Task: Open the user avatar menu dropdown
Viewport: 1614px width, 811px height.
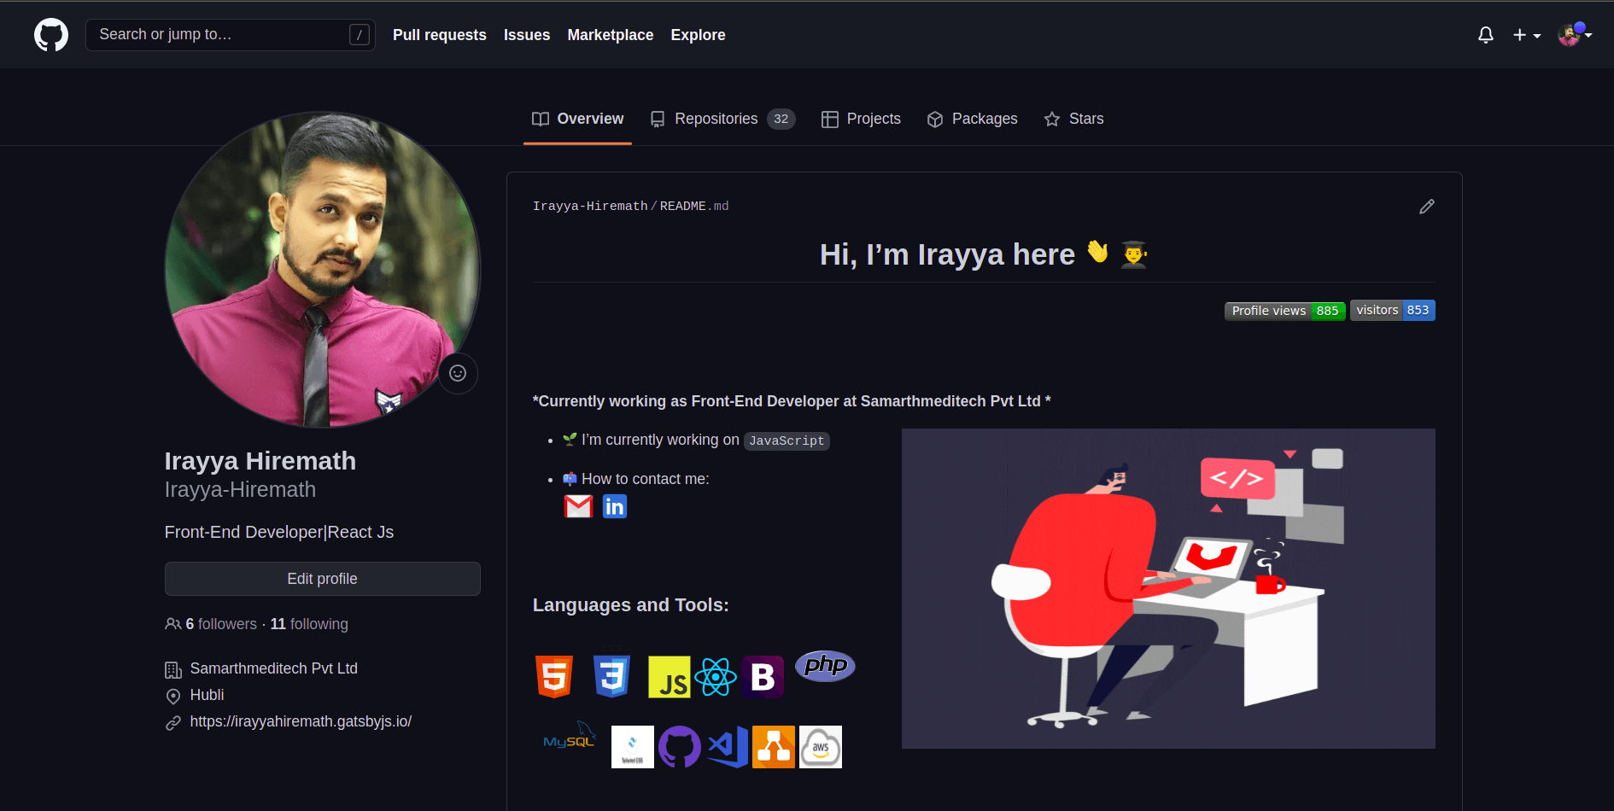Action: pos(1575,35)
